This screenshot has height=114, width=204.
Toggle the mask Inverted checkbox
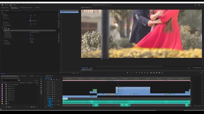[x=30, y=39]
